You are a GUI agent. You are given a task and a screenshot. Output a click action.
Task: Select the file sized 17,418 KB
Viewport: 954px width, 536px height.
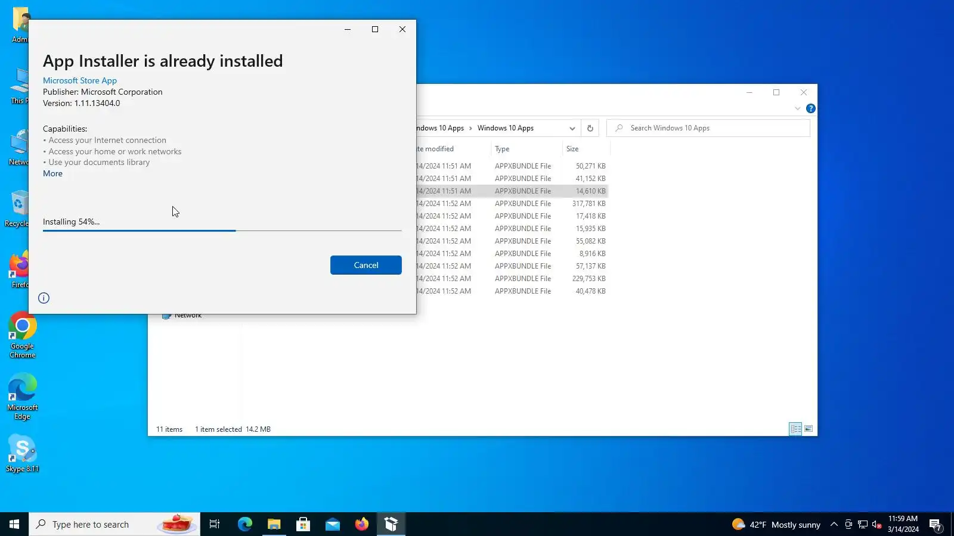click(512, 216)
